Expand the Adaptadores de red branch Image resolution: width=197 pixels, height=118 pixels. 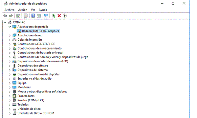coord(10,35)
